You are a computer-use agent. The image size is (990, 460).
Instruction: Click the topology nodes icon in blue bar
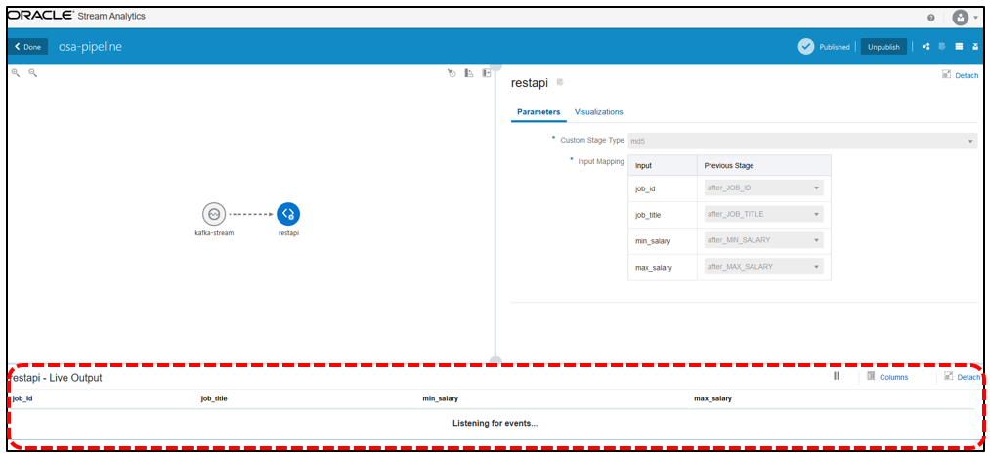click(x=926, y=47)
